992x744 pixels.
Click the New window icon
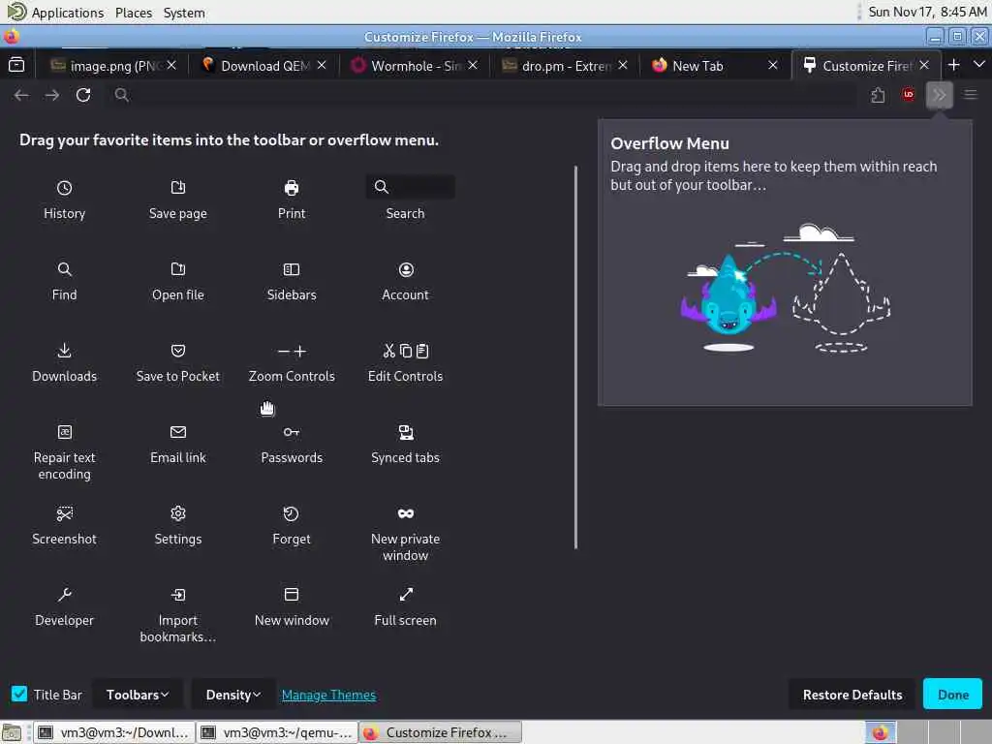click(x=291, y=594)
